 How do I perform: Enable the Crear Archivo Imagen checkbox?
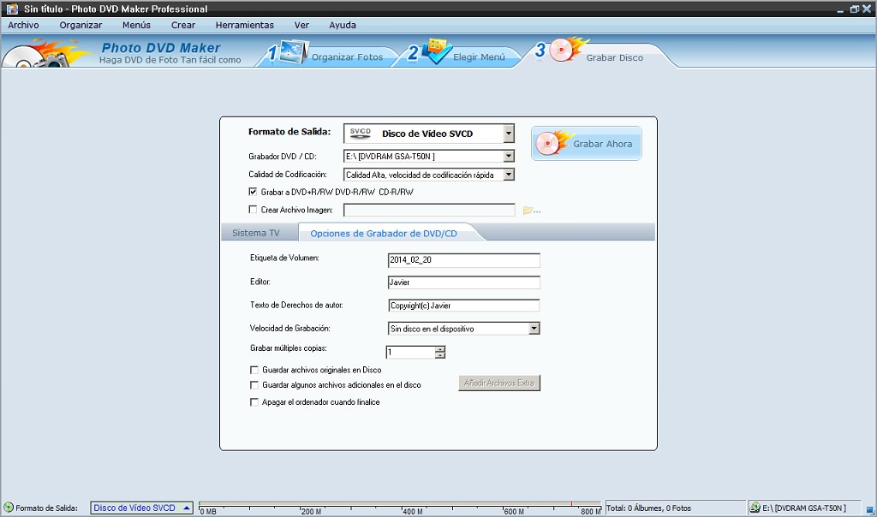click(253, 210)
